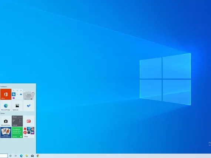This screenshot has height=158, width=211.
Task: Open the Office tile in Start menu
Action: [6, 94]
